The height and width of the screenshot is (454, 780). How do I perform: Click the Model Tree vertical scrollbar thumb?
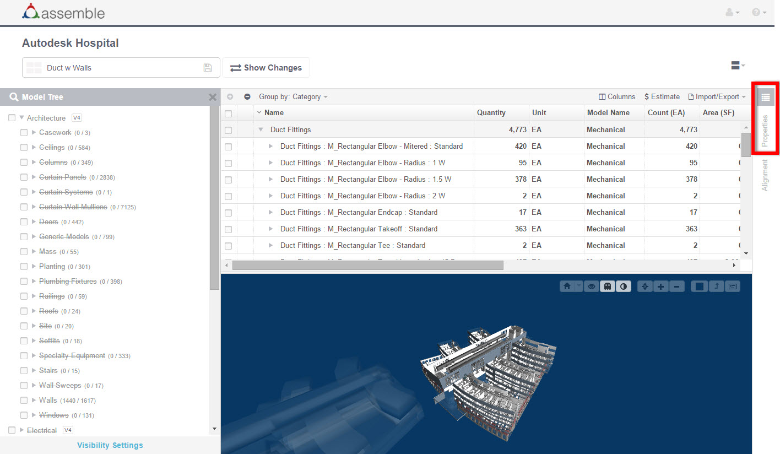point(214,198)
